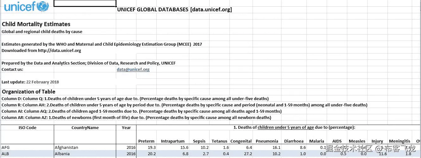The height and width of the screenshot is (158, 421).
Task: Click the 'Preterm' column header
Action: pos(146,141)
